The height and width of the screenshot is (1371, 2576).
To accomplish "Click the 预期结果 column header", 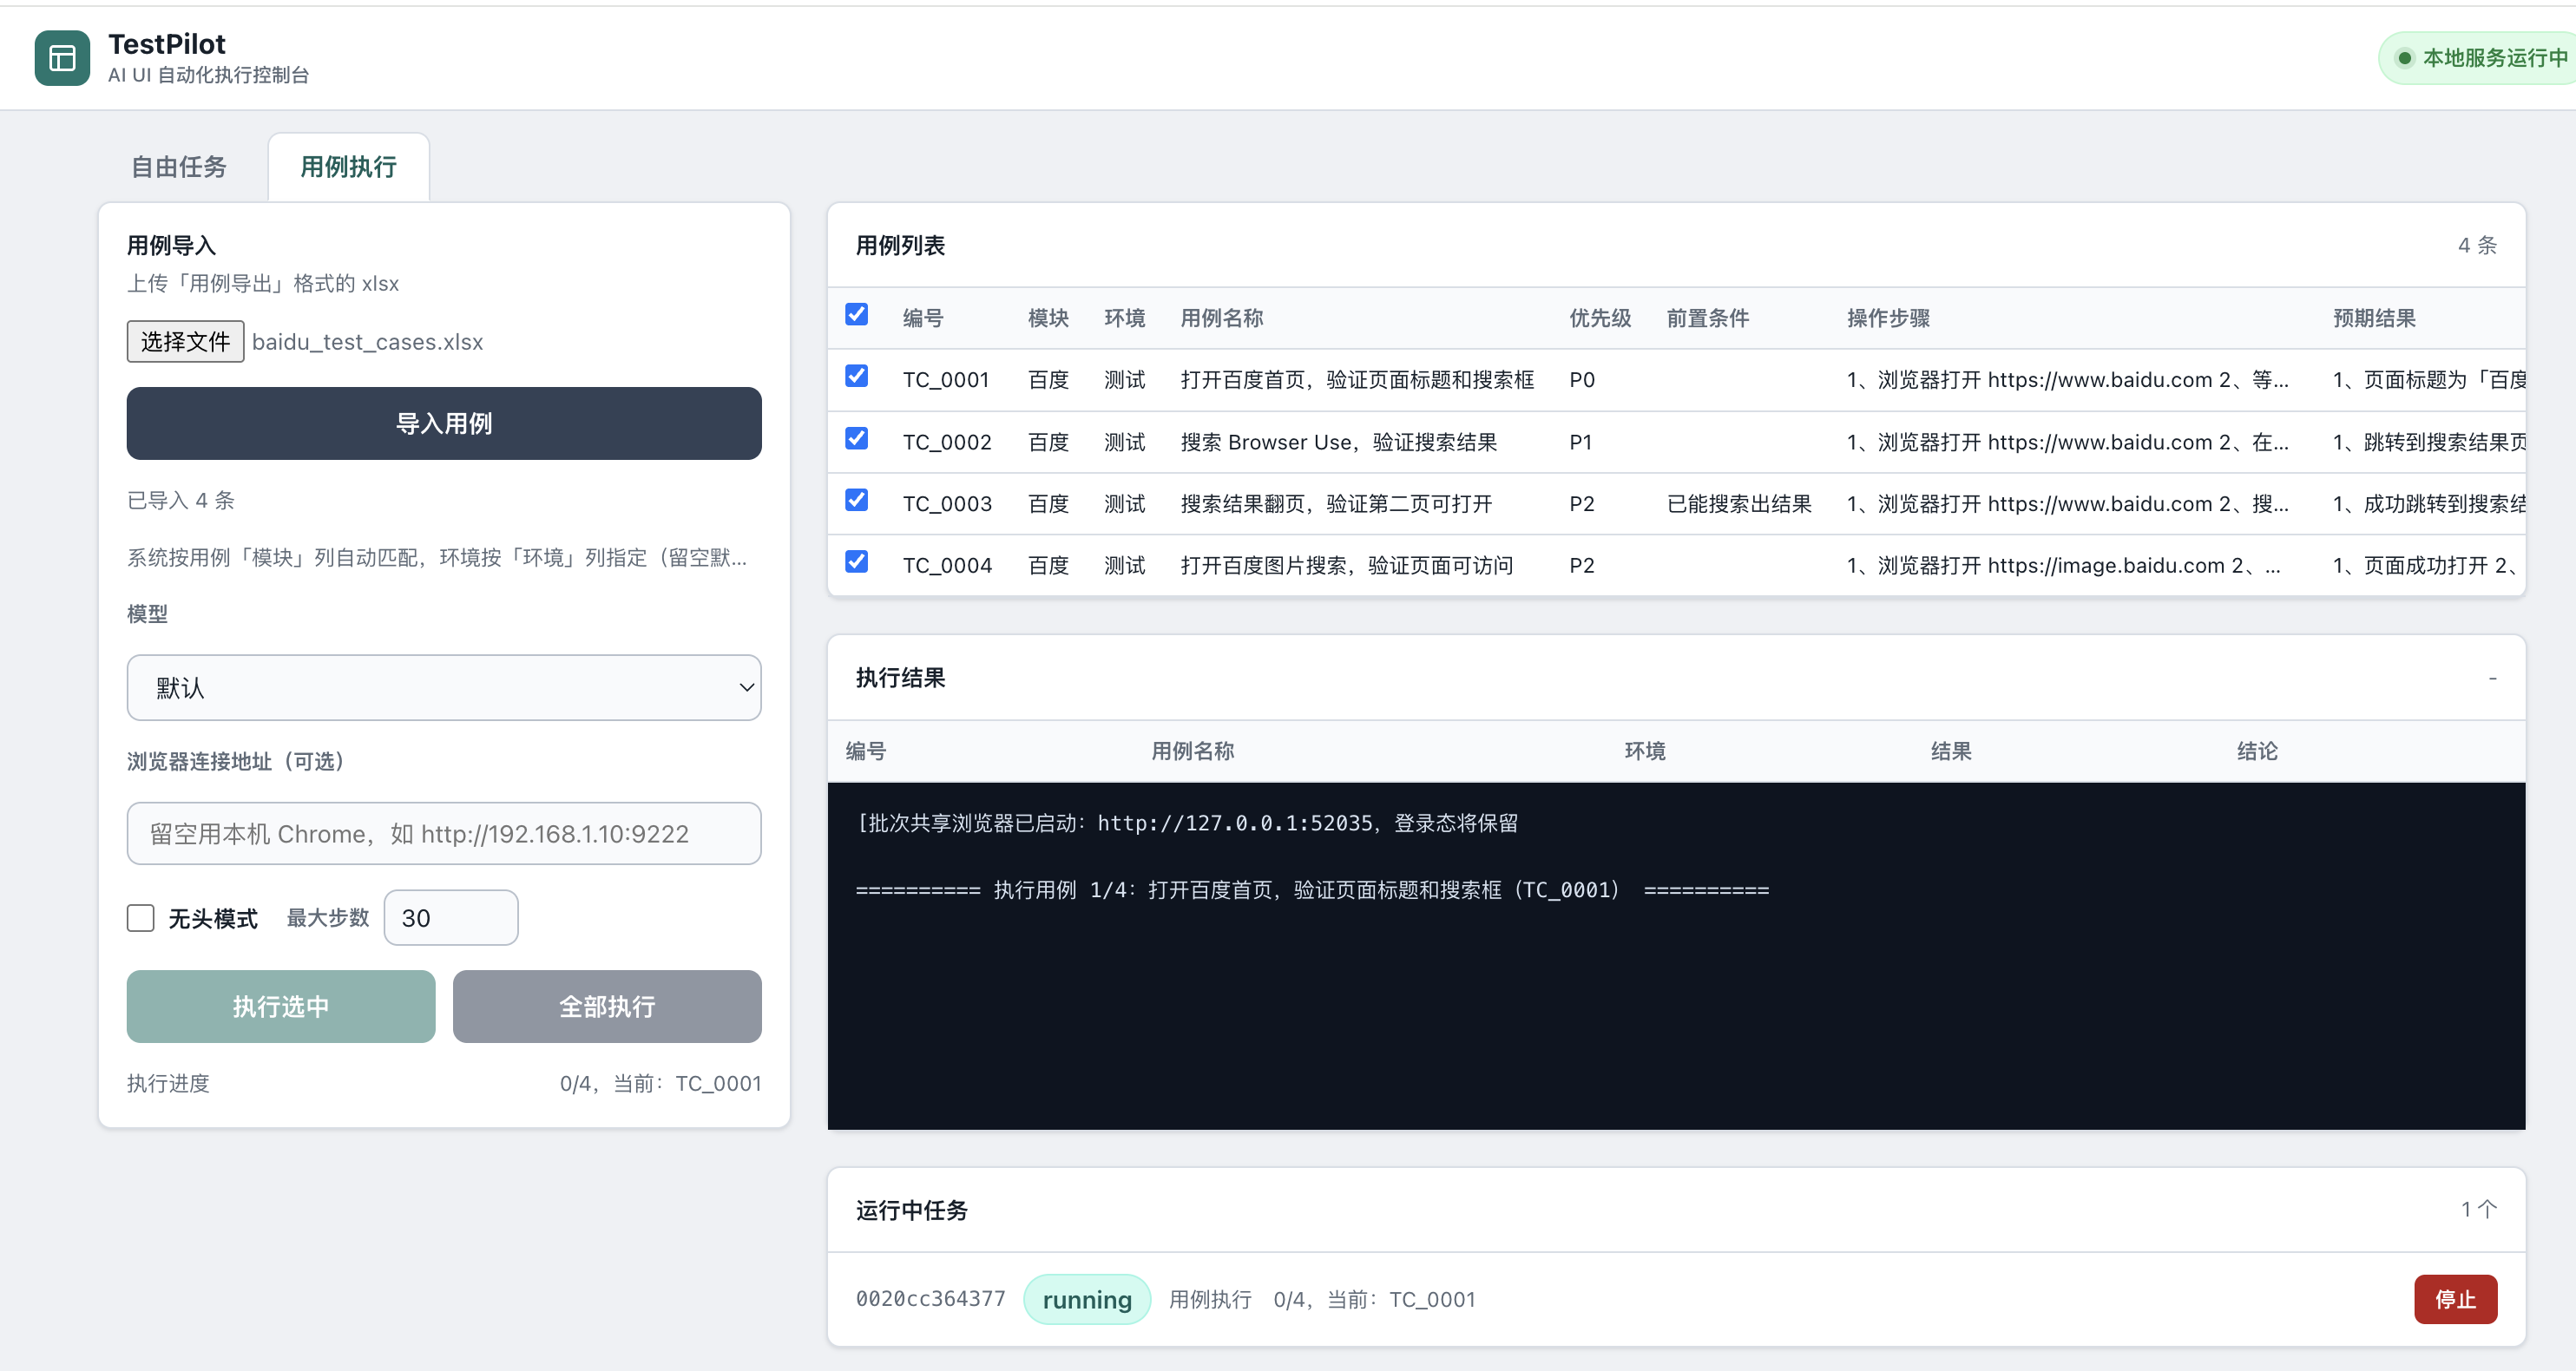I will (2374, 318).
